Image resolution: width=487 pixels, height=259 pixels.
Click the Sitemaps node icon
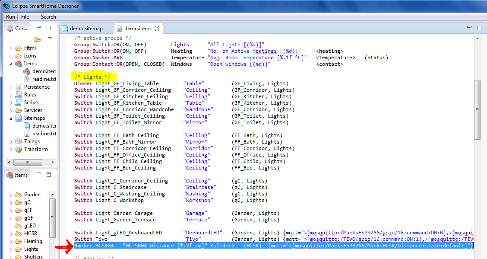click(x=19, y=118)
